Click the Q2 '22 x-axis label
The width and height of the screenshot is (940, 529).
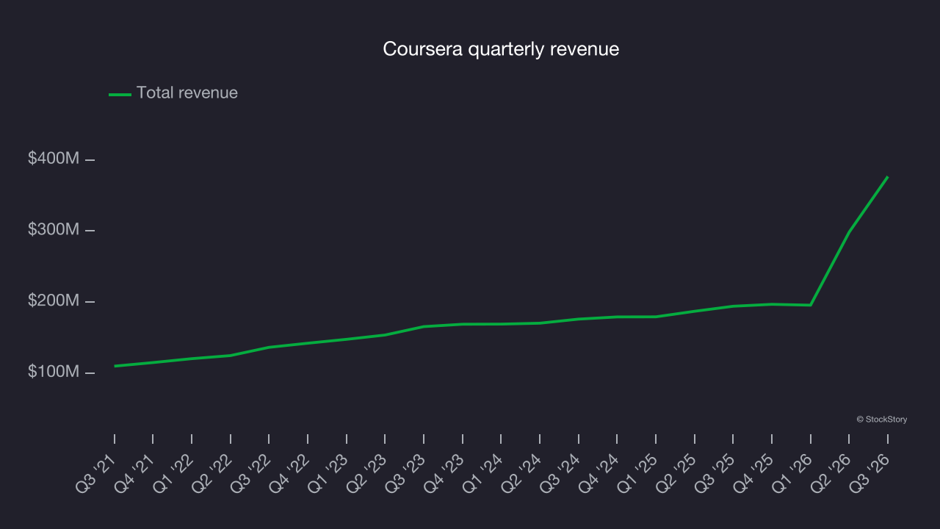tap(212, 472)
